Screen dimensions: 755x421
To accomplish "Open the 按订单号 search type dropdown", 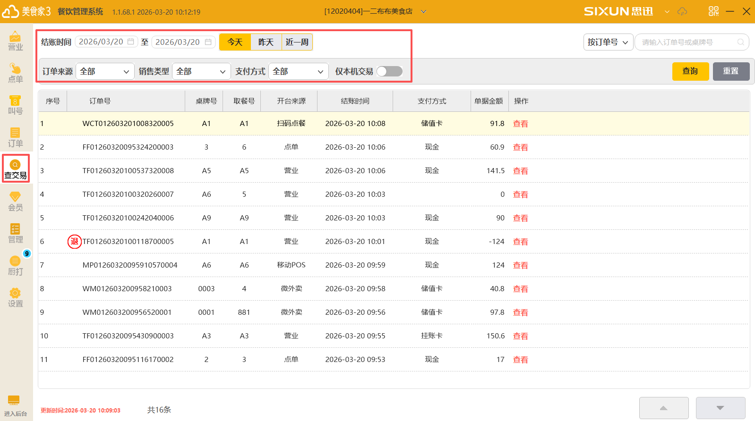I will tap(608, 42).
